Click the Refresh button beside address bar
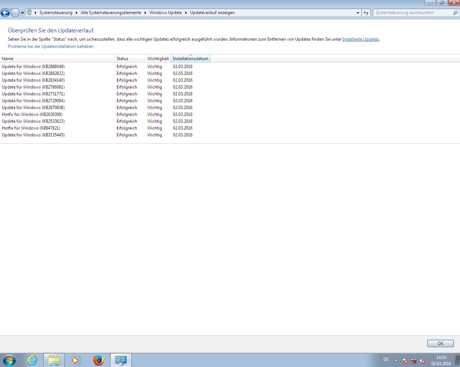460x367 pixels. tap(366, 13)
